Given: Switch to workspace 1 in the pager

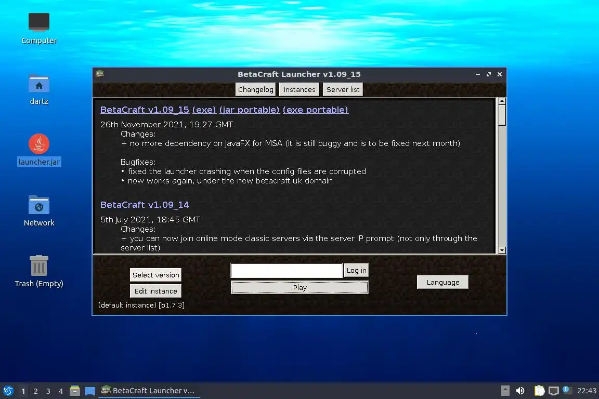Looking at the screenshot, I should [x=23, y=391].
